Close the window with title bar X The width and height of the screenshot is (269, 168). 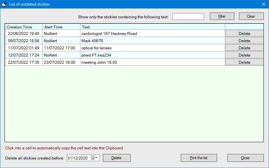[264, 4]
